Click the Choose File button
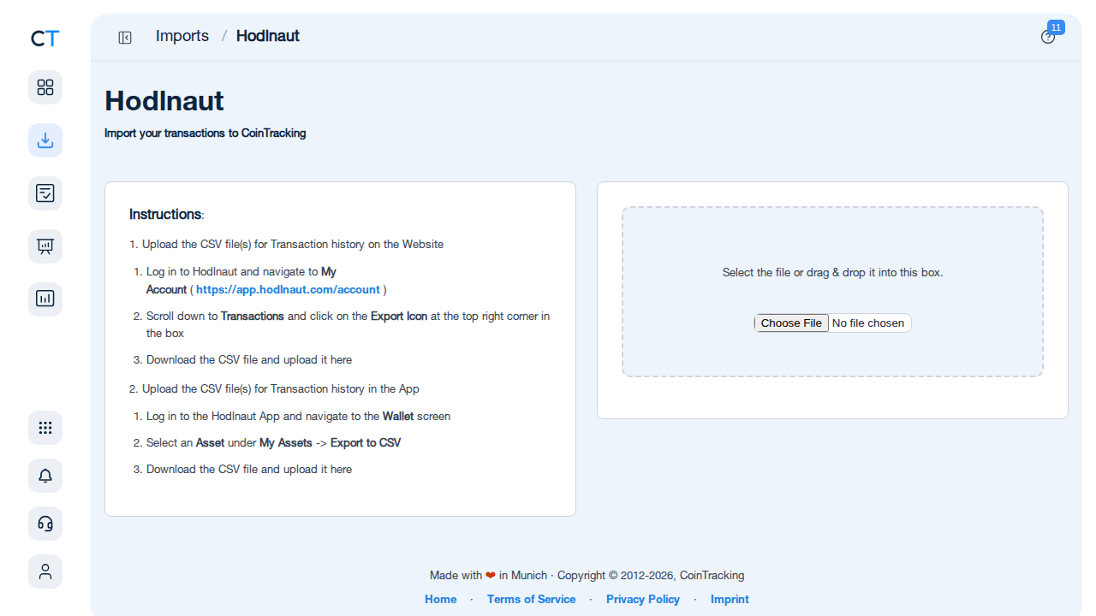 (791, 323)
